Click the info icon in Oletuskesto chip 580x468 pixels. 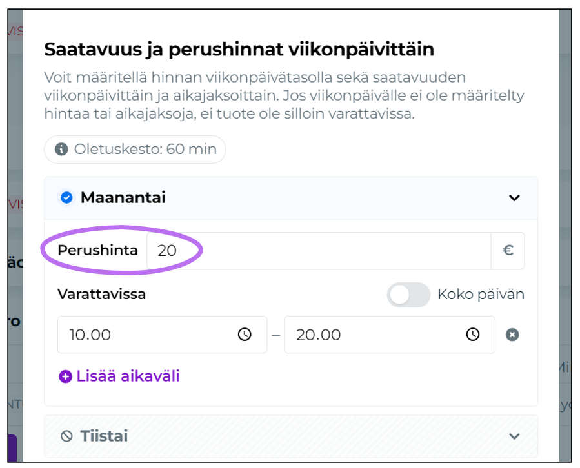[61, 150]
